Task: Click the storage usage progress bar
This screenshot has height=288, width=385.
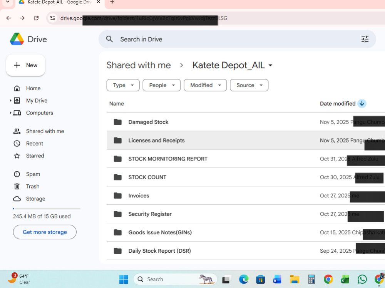Action: click(47, 209)
